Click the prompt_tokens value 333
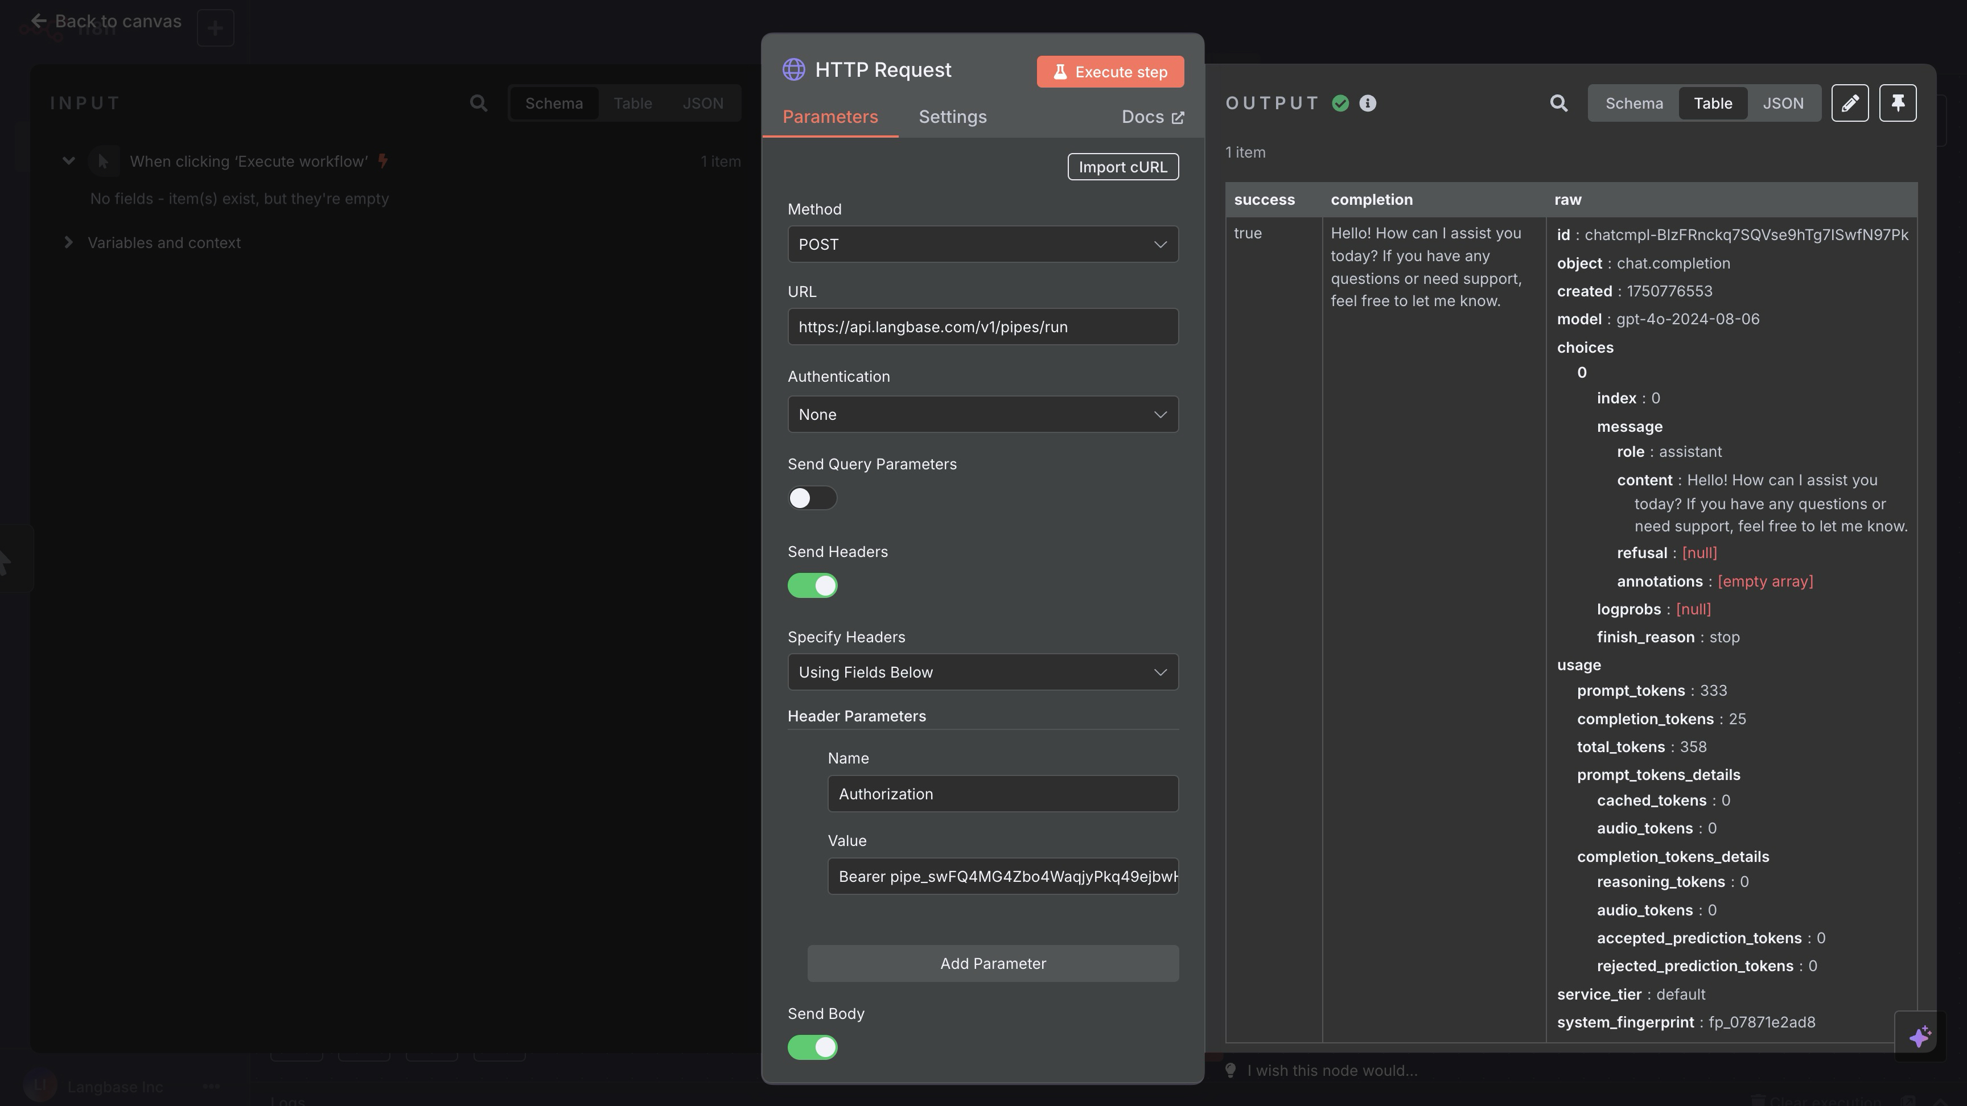Screen dimensions: 1967x1106 click(x=1713, y=691)
